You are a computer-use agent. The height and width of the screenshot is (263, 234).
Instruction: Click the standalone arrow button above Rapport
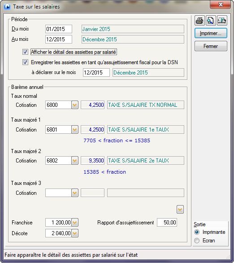(180, 210)
